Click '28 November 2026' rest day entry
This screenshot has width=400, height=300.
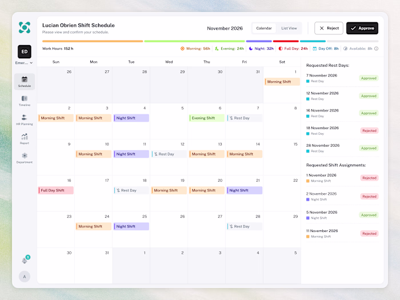pos(342,148)
